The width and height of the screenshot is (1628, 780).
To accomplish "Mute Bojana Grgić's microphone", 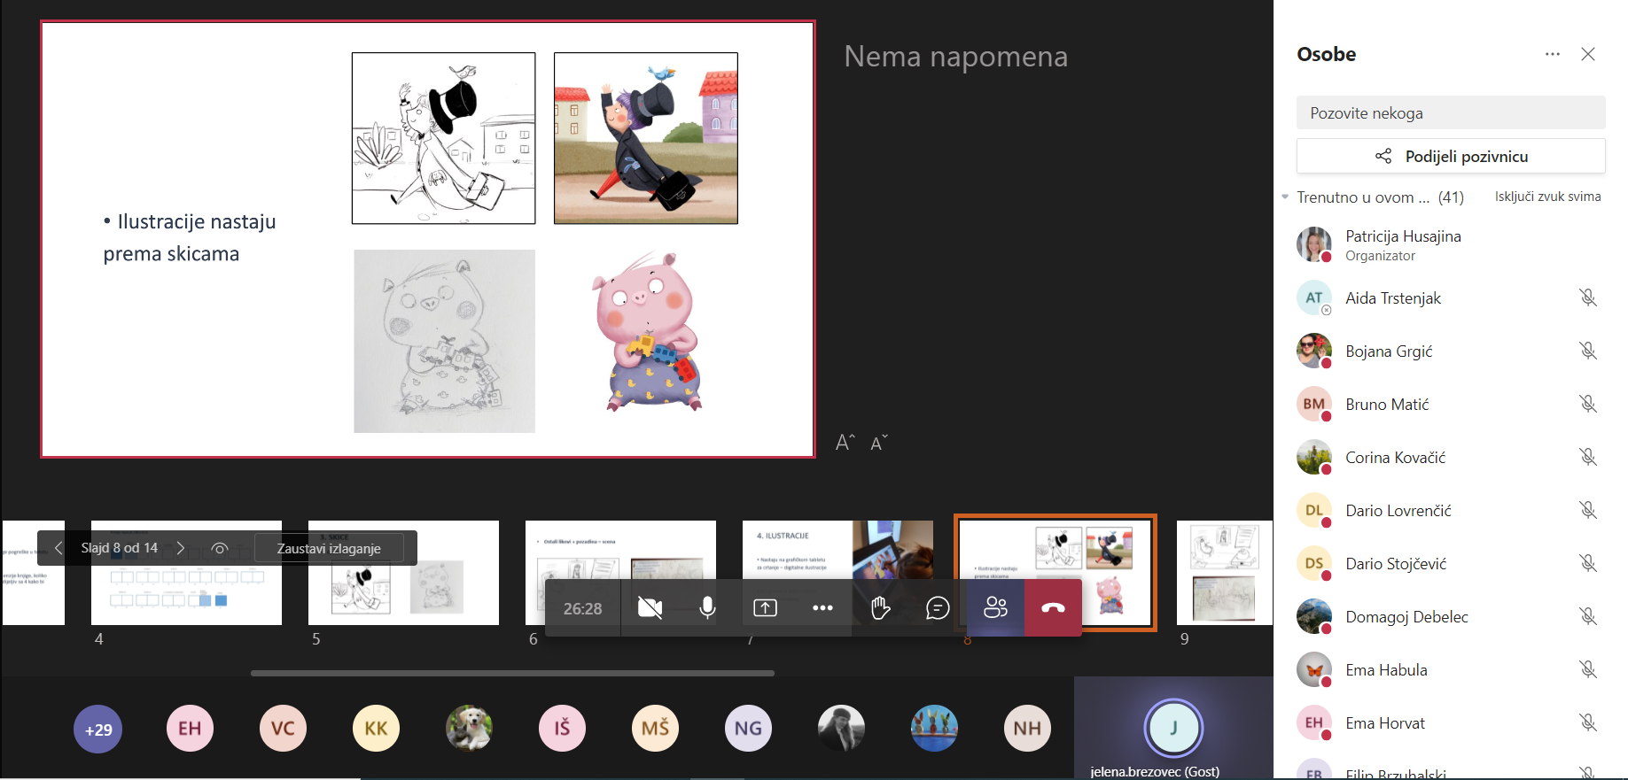I will tap(1588, 351).
